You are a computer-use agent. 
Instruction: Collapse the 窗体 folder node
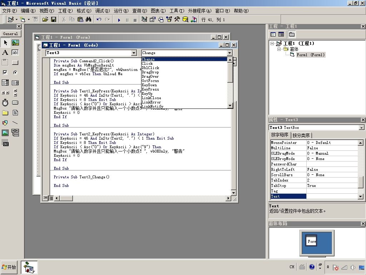pyautogui.click(x=279, y=49)
